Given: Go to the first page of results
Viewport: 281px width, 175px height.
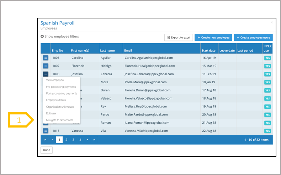Looking at the screenshot, I should coord(45,140).
